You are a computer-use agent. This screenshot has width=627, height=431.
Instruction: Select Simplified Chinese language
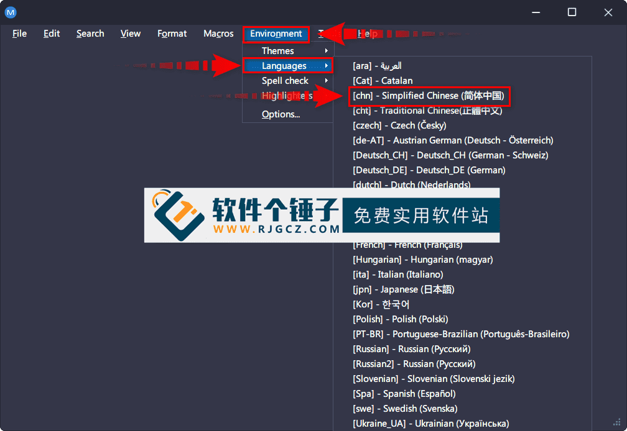point(429,96)
